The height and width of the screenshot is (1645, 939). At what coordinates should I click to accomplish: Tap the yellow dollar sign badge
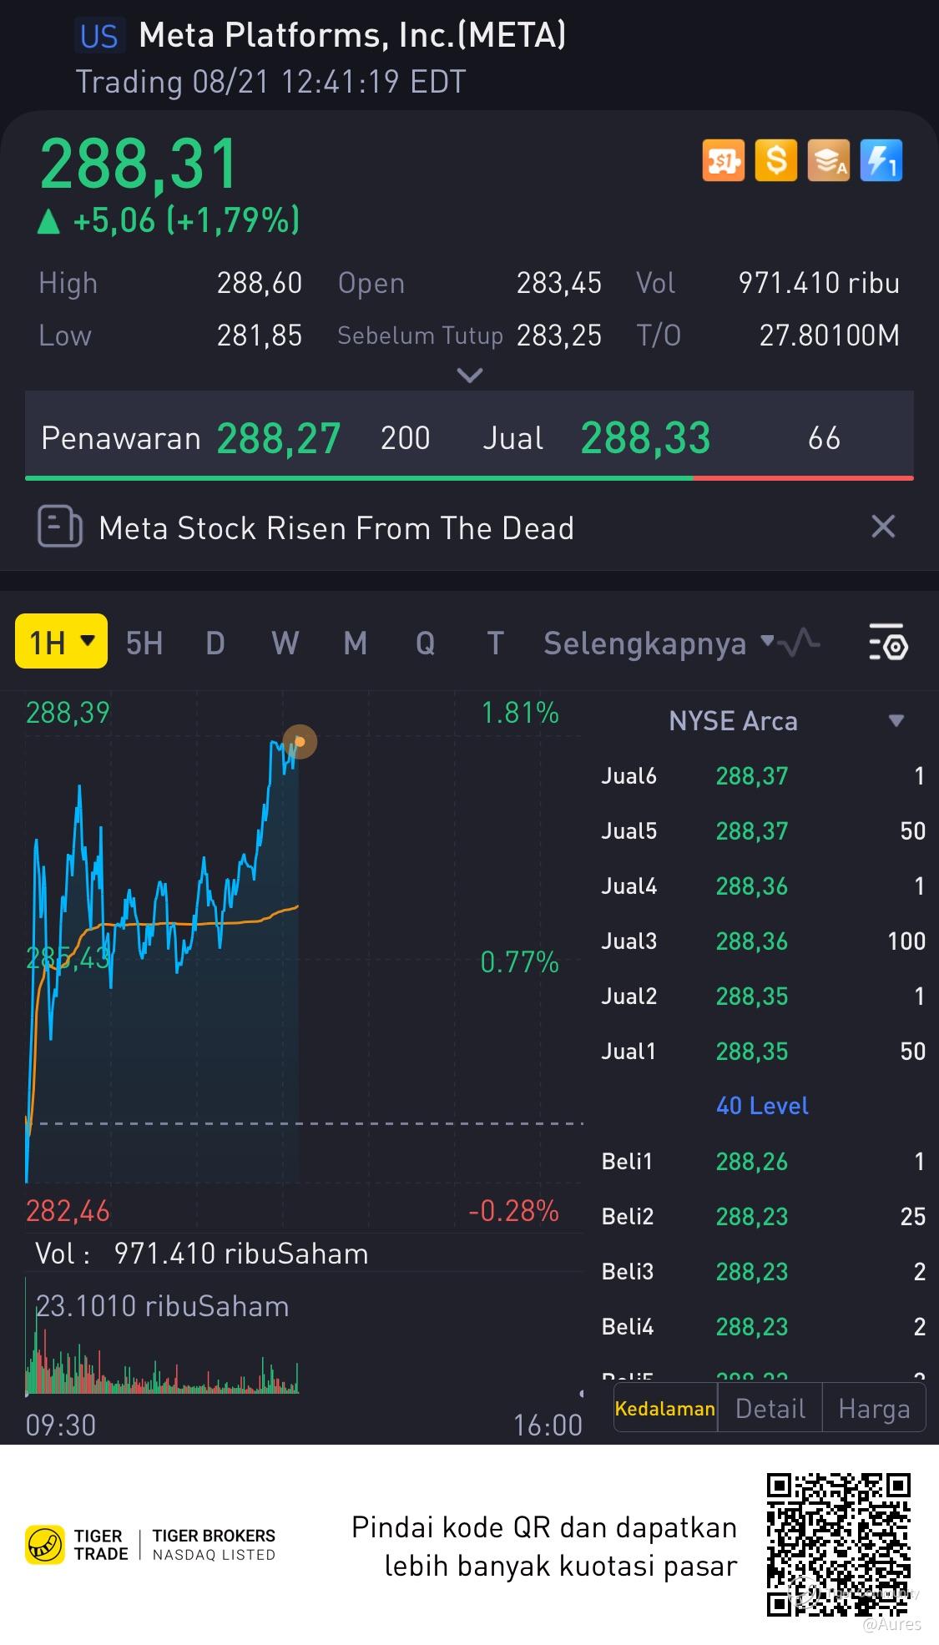coord(775,160)
